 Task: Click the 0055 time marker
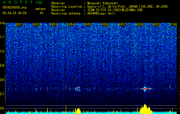88,25
